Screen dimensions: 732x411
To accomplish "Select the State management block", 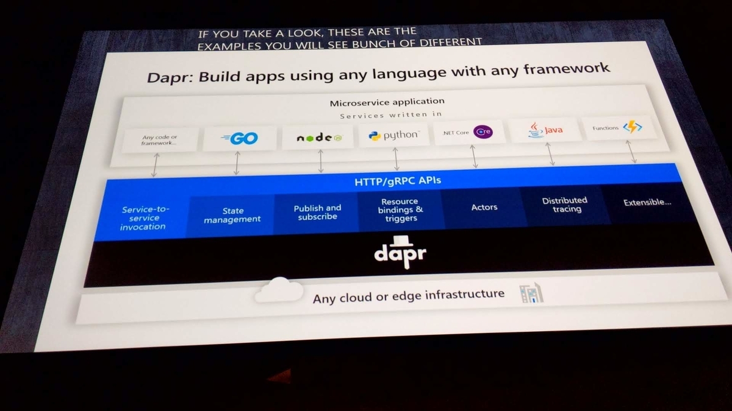I will coord(232,215).
